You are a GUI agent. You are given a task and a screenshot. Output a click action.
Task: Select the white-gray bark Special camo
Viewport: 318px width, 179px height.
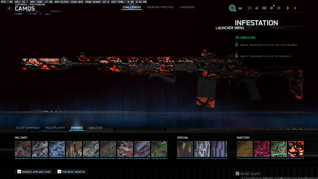tap(202, 149)
